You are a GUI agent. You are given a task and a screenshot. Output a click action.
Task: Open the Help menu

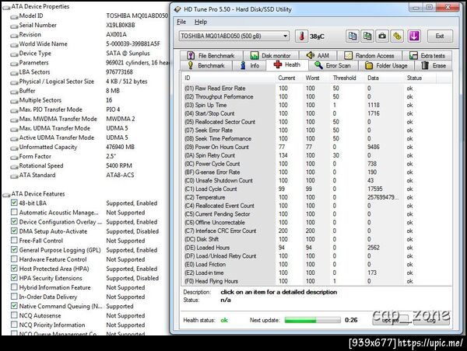(201, 22)
